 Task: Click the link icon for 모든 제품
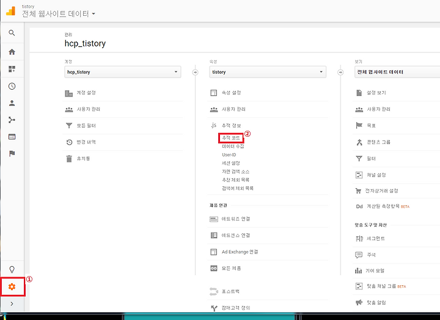[214, 268]
